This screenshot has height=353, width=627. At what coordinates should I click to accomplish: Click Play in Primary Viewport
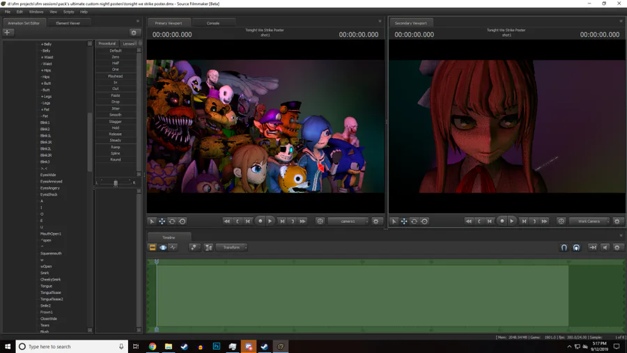click(x=270, y=221)
